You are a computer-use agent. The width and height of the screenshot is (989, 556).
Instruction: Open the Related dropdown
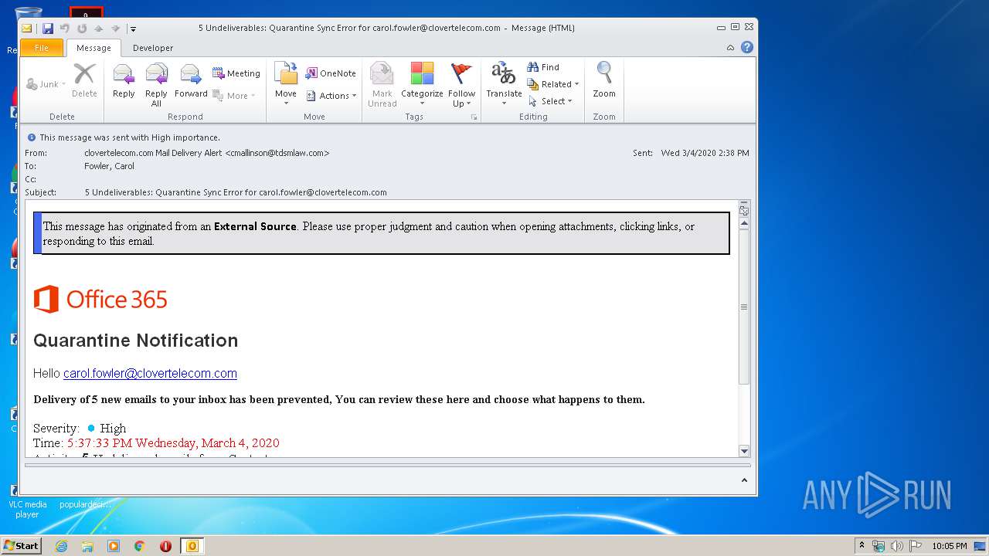[553, 84]
